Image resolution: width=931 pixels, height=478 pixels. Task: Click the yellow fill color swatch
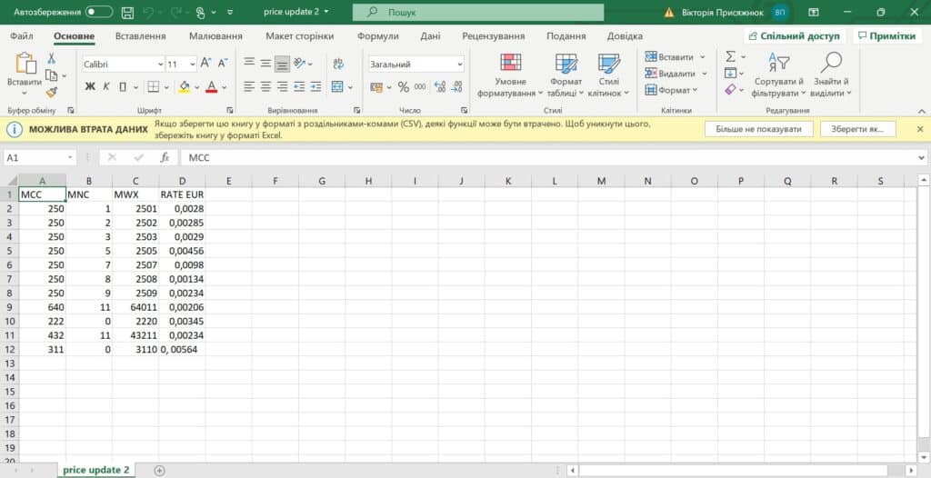[x=185, y=87]
